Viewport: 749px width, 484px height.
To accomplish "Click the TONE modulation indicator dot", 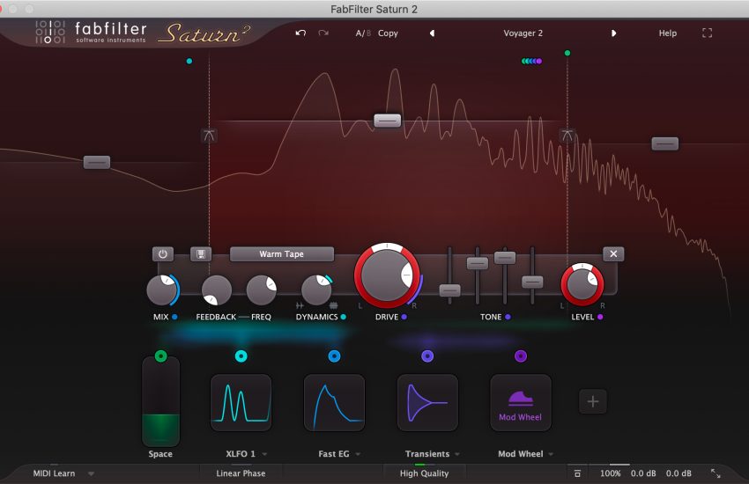I will 508,317.
